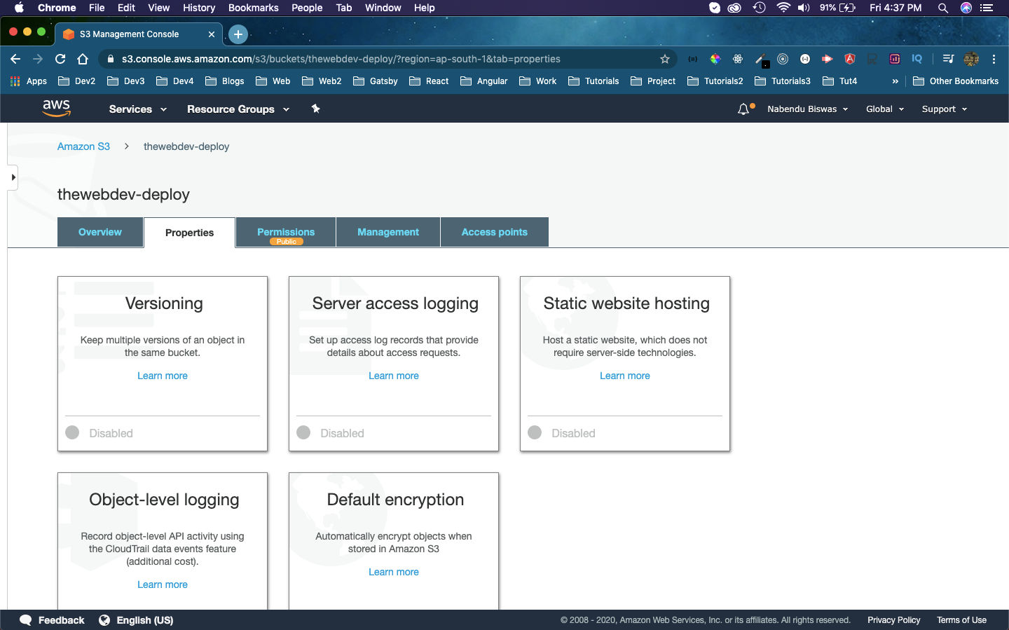Bookmark this page with the star icon
This screenshot has height=630, width=1009.
[x=665, y=59]
